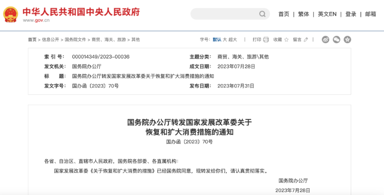Open 登录 page
384x195 pixels.
click(351, 14)
